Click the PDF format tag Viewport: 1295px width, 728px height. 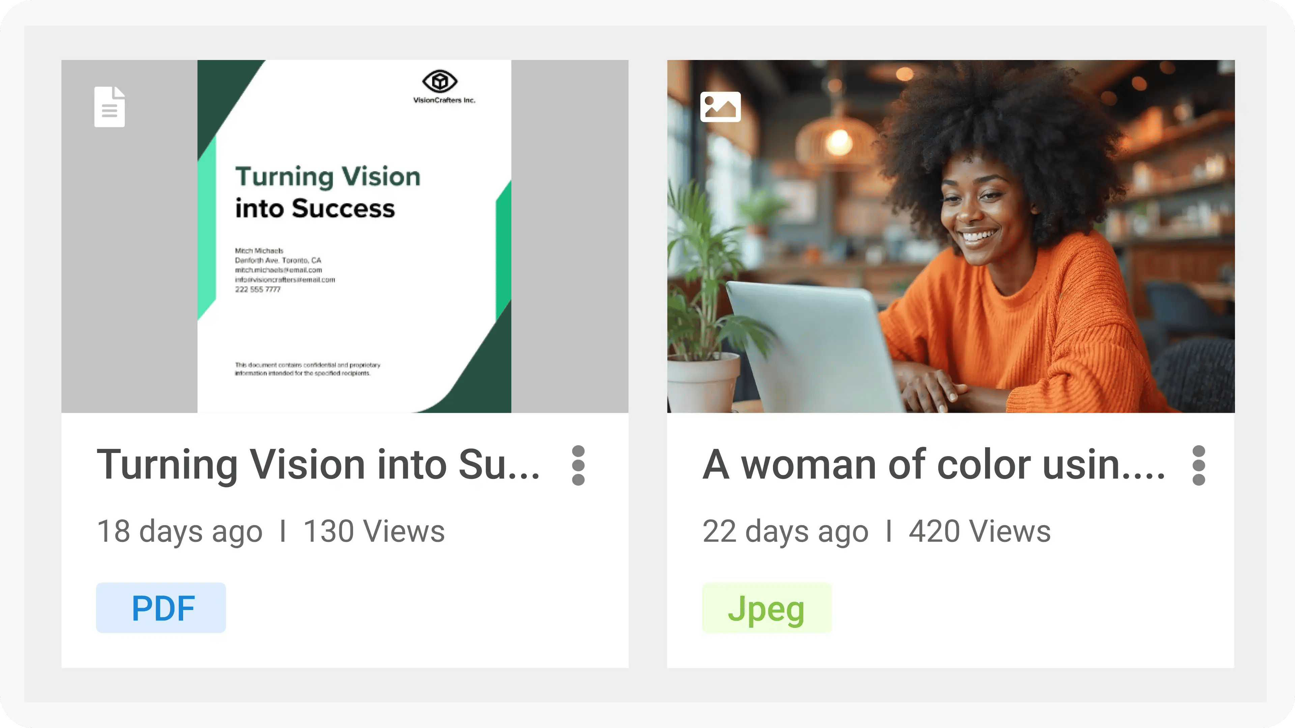(x=161, y=607)
